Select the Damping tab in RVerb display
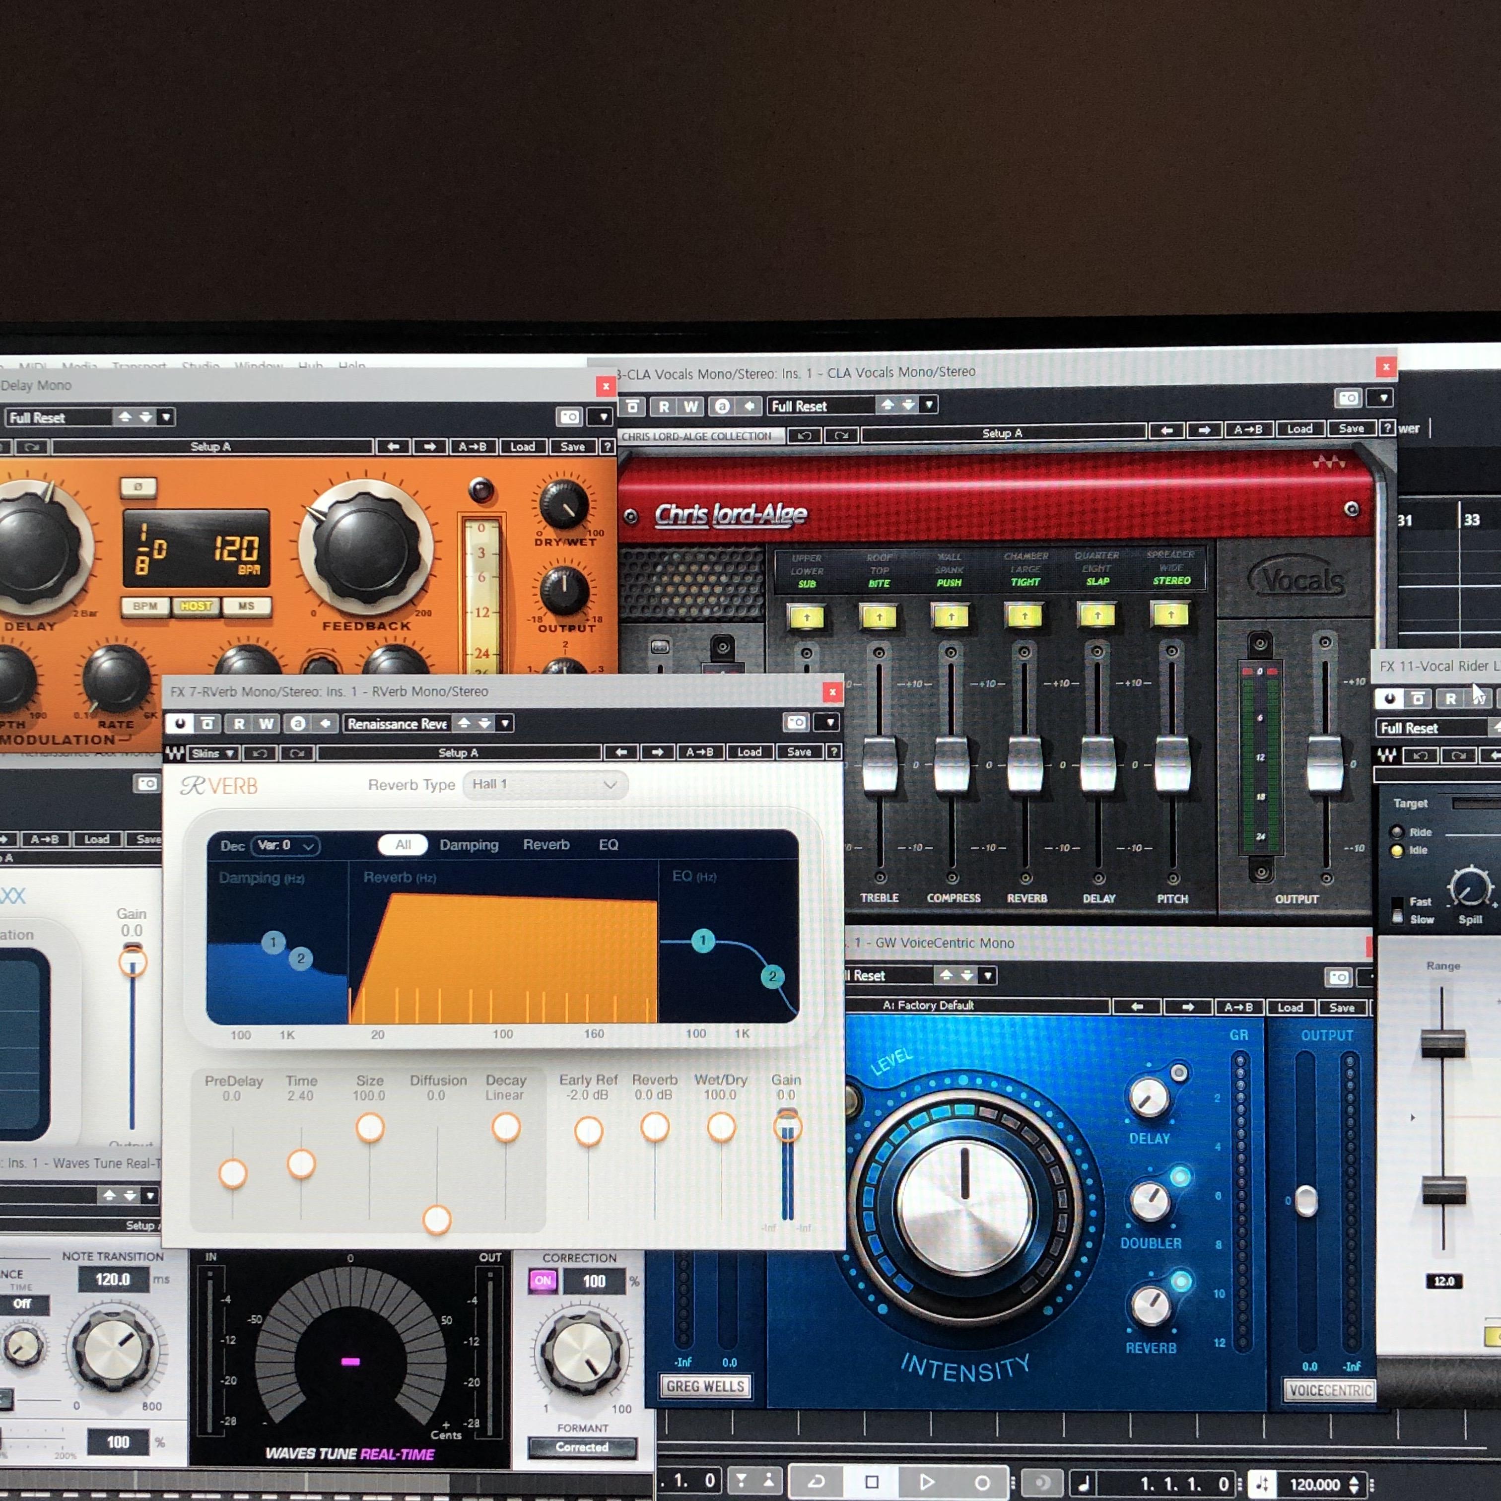The width and height of the screenshot is (1501, 1501). (469, 844)
